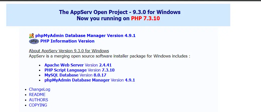Click the Apache version number 2.4.41

point(105,65)
